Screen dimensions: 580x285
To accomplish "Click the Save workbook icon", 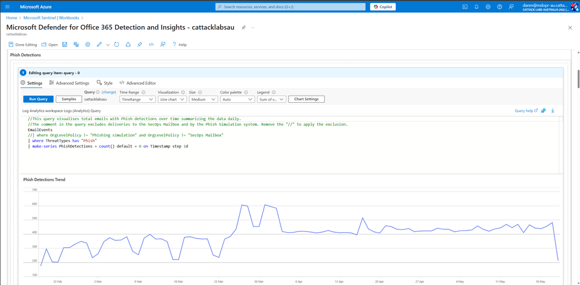I will coord(64,45).
